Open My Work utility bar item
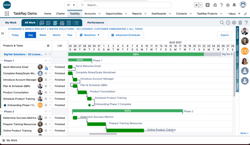This screenshot has height=145, width=250. click(10, 140)
